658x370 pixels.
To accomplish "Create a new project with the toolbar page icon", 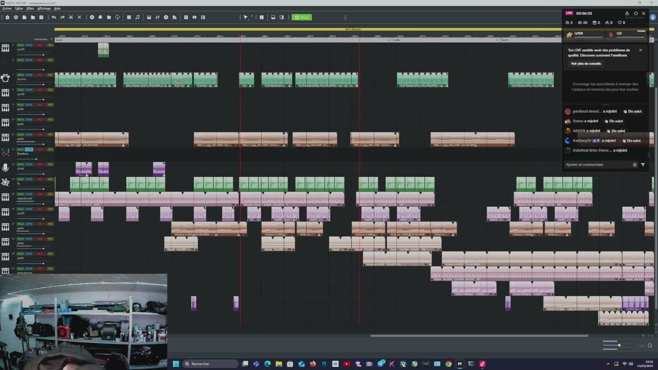I will 24,17.
